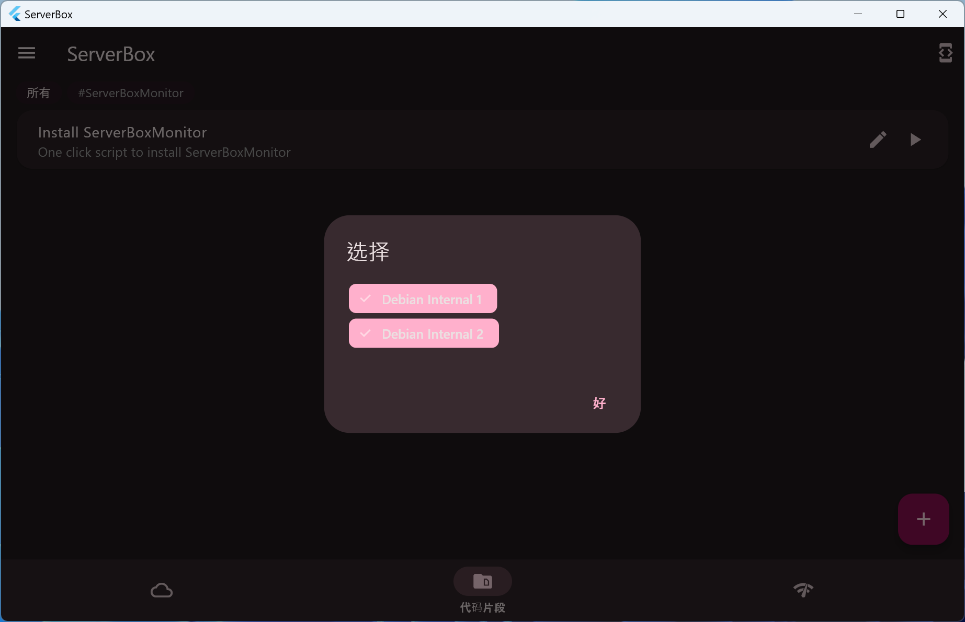
Task: Click the script icon in top-right corner
Action: [945, 53]
